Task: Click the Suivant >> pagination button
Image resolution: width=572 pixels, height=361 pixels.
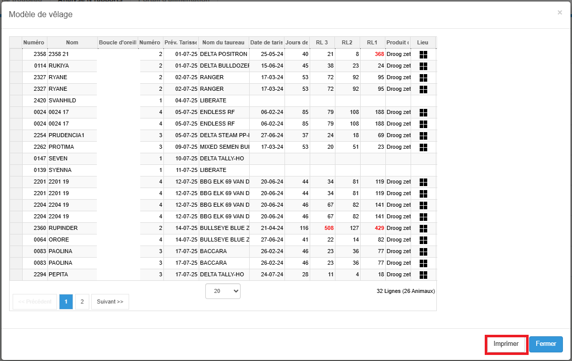Action: (110, 302)
